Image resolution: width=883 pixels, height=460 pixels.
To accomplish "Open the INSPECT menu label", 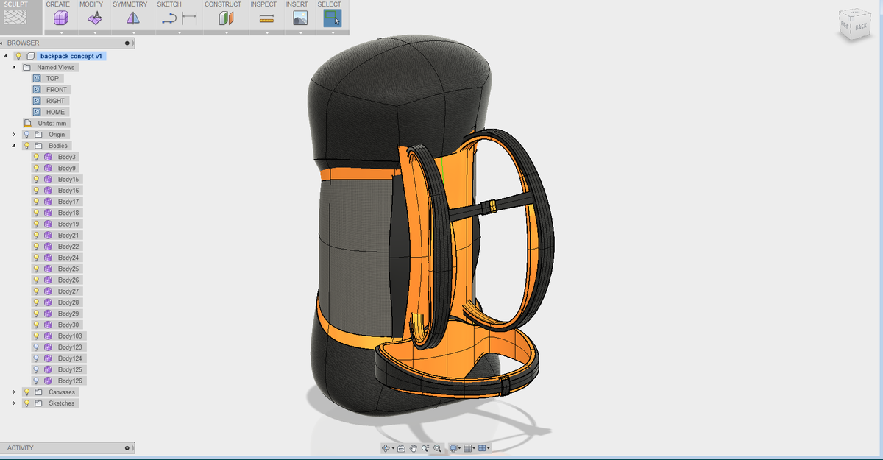I will (263, 4).
